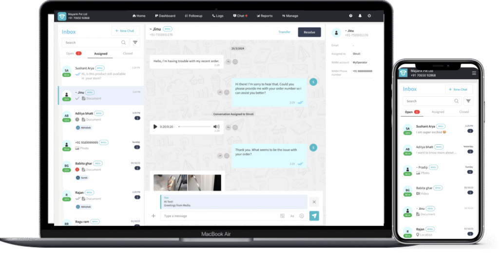Select the Assigned tab on laptop

[100, 53]
